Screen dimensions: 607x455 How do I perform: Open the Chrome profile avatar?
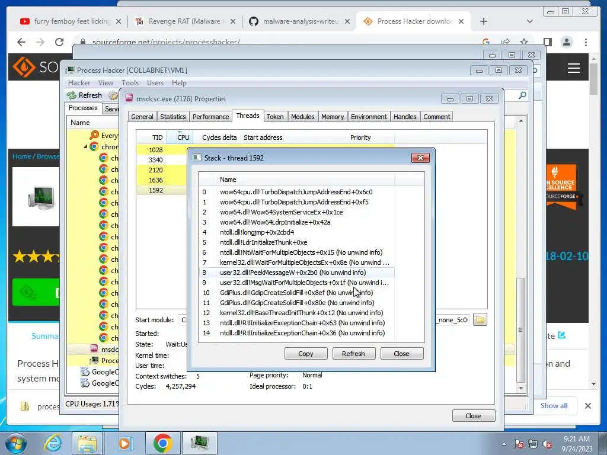(x=566, y=42)
